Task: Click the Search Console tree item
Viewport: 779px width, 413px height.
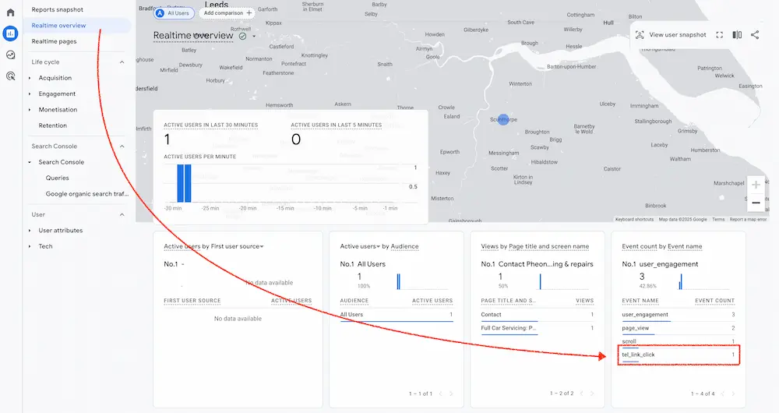Action: (x=61, y=162)
